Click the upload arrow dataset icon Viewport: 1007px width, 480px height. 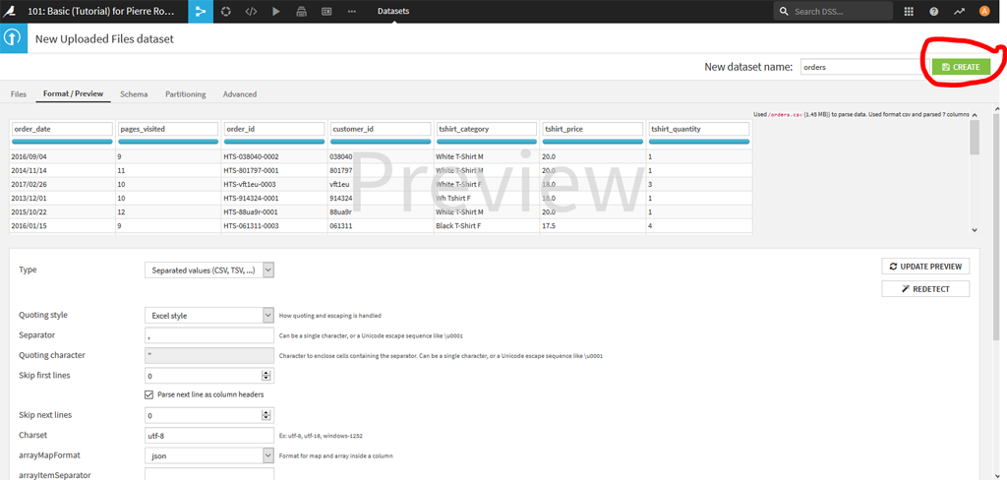coord(13,38)
